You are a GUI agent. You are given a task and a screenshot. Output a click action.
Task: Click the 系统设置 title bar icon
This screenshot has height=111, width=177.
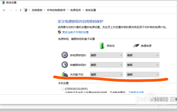[x=3, y=2]
